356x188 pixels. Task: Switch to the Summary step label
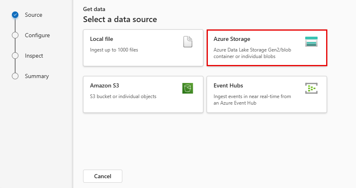[x=37, y=76]
